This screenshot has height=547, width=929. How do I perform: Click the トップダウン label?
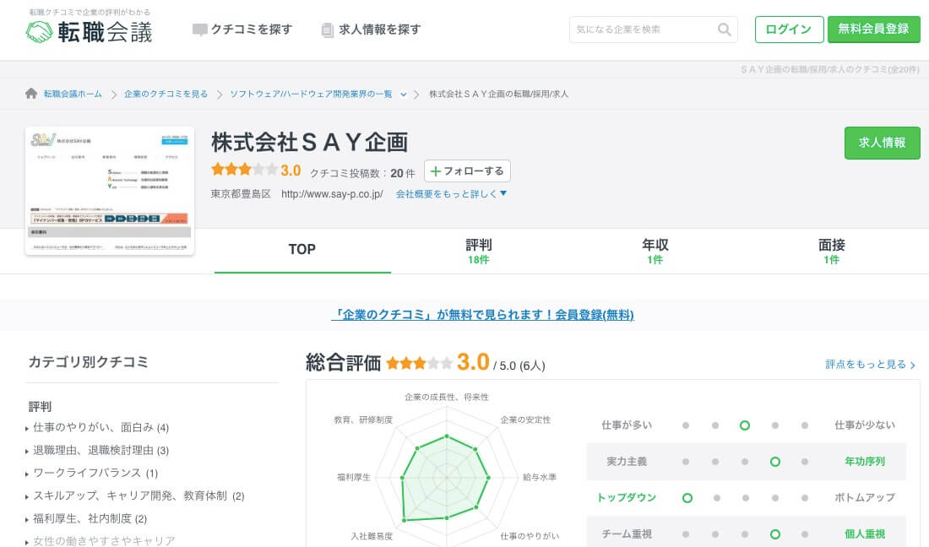pos(627,498)
